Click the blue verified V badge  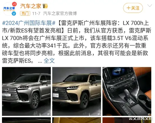[14, 14]
